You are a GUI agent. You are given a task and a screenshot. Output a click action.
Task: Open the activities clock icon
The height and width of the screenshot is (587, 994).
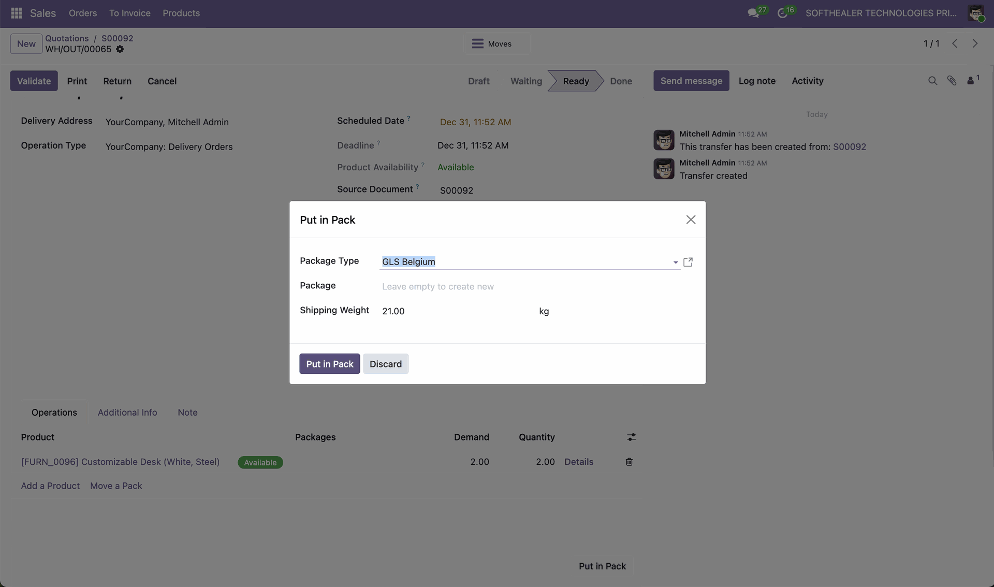coord(782,13)
